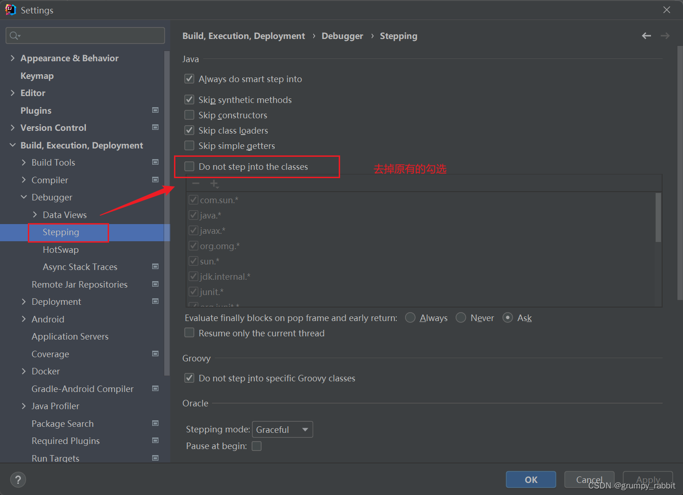
Task: Select Async Stack Traces settings
Action: [80, 267]
